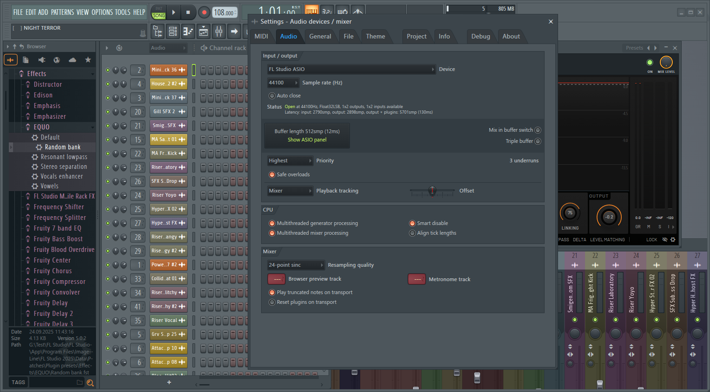The image size is (710, 392).
Task: Enable Align tick lengths
Action: [412, 233]
